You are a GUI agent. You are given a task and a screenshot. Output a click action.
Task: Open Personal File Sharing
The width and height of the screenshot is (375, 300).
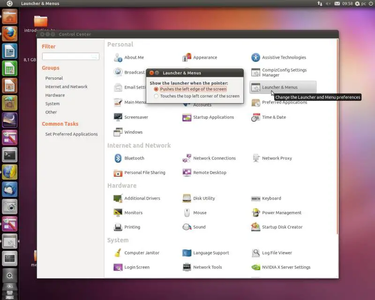[139, 172]
